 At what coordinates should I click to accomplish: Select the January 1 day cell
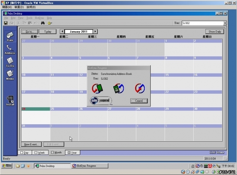point(179,48)
